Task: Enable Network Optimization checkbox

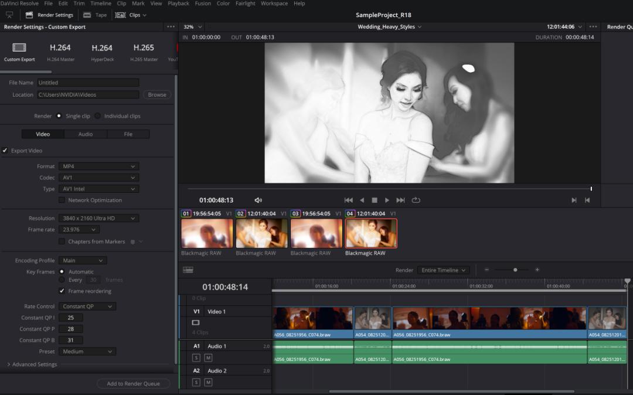Action: (x=62, y=200)
